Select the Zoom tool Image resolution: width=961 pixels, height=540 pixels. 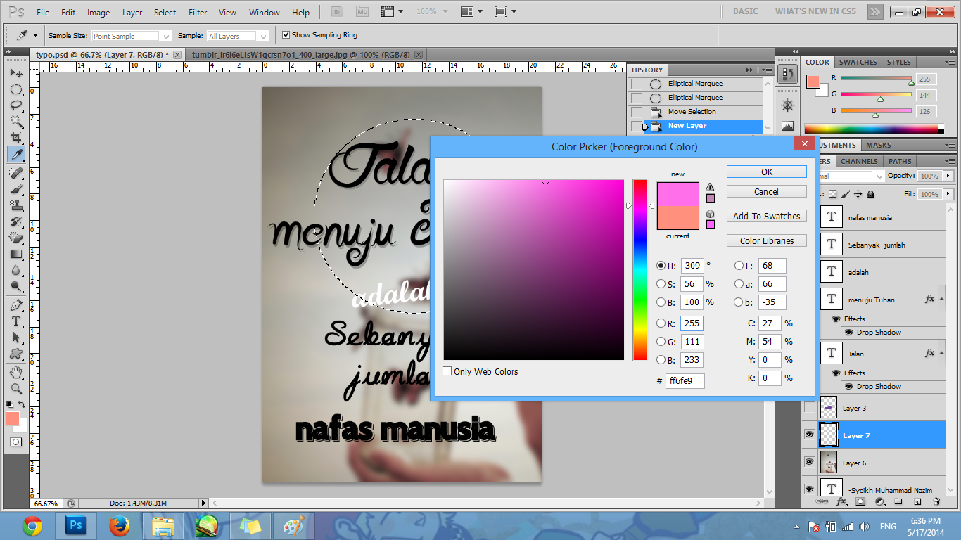click(15, 388)
